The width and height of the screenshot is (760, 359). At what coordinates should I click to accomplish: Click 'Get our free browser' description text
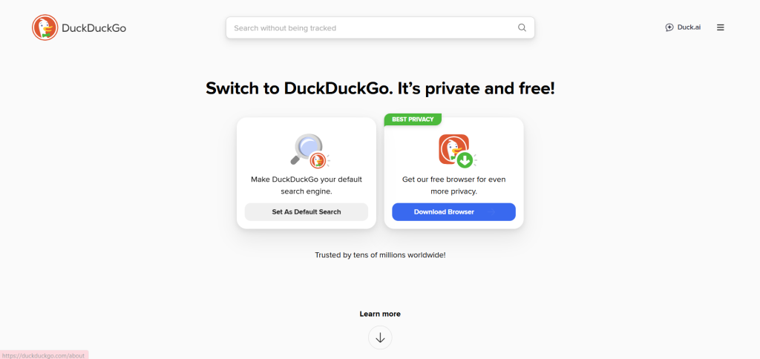(x=453, y=185)
